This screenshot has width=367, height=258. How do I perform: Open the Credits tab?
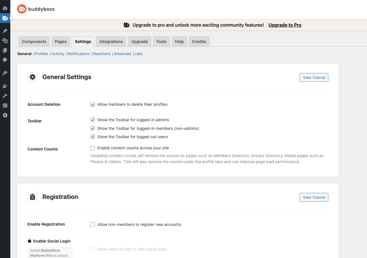tap(199, 42)
